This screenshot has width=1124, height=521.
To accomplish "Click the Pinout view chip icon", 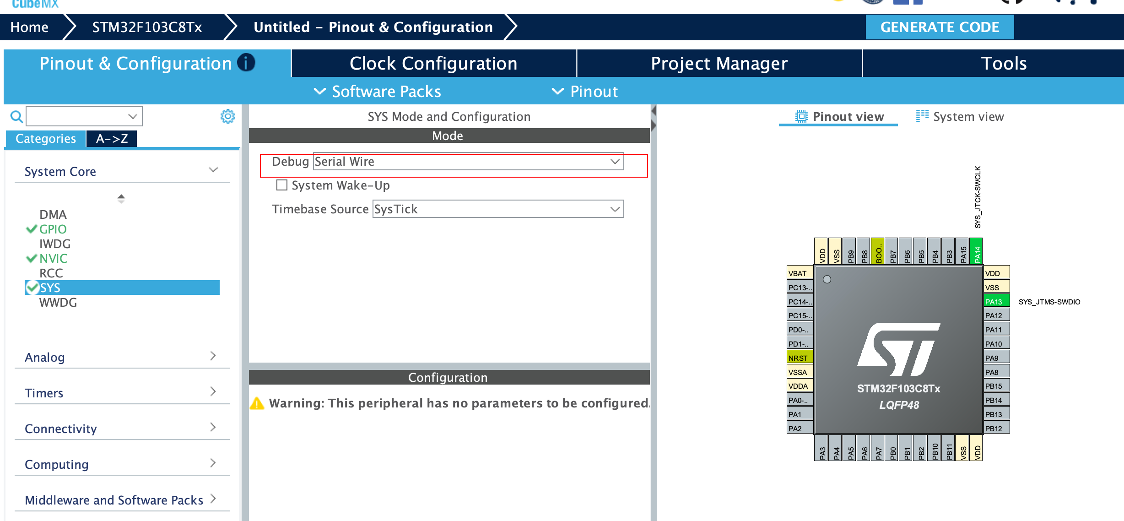I will pos(801,116).
